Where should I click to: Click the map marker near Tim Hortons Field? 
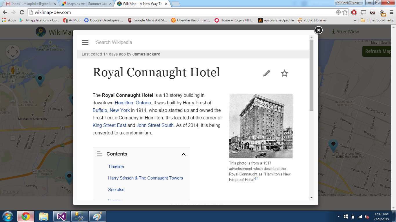[333, 146]
